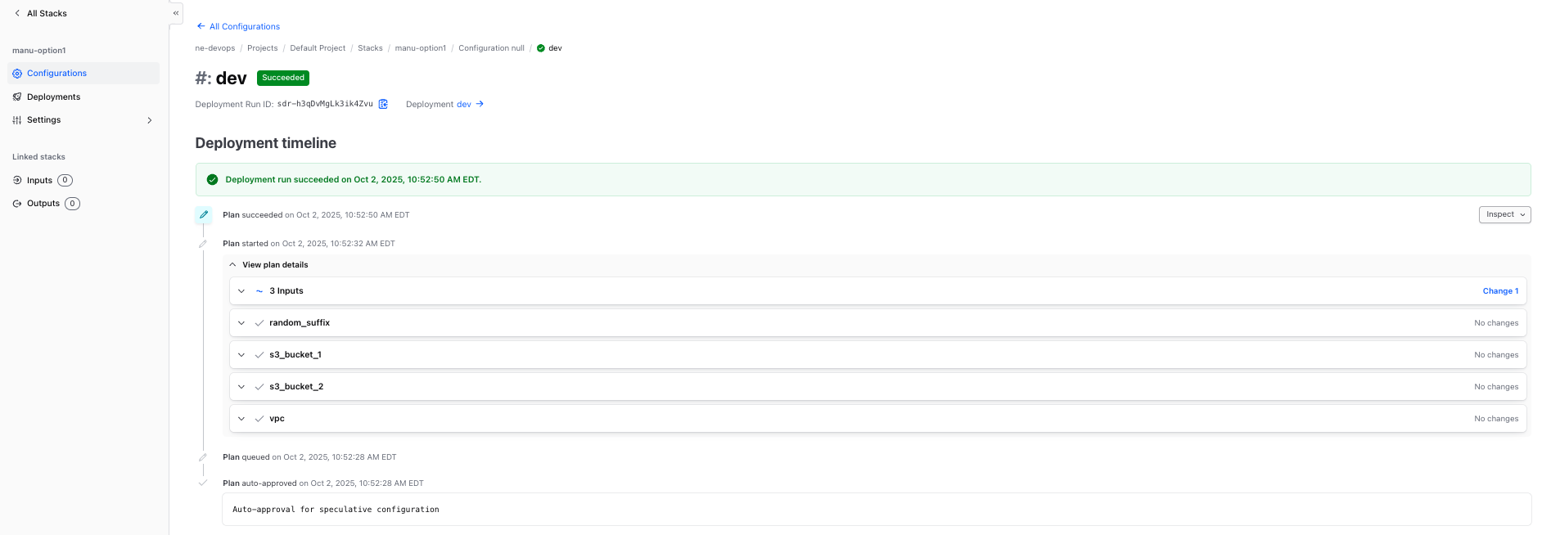
Task: Click the Configurations gear icon
Action: coord(17,74)
